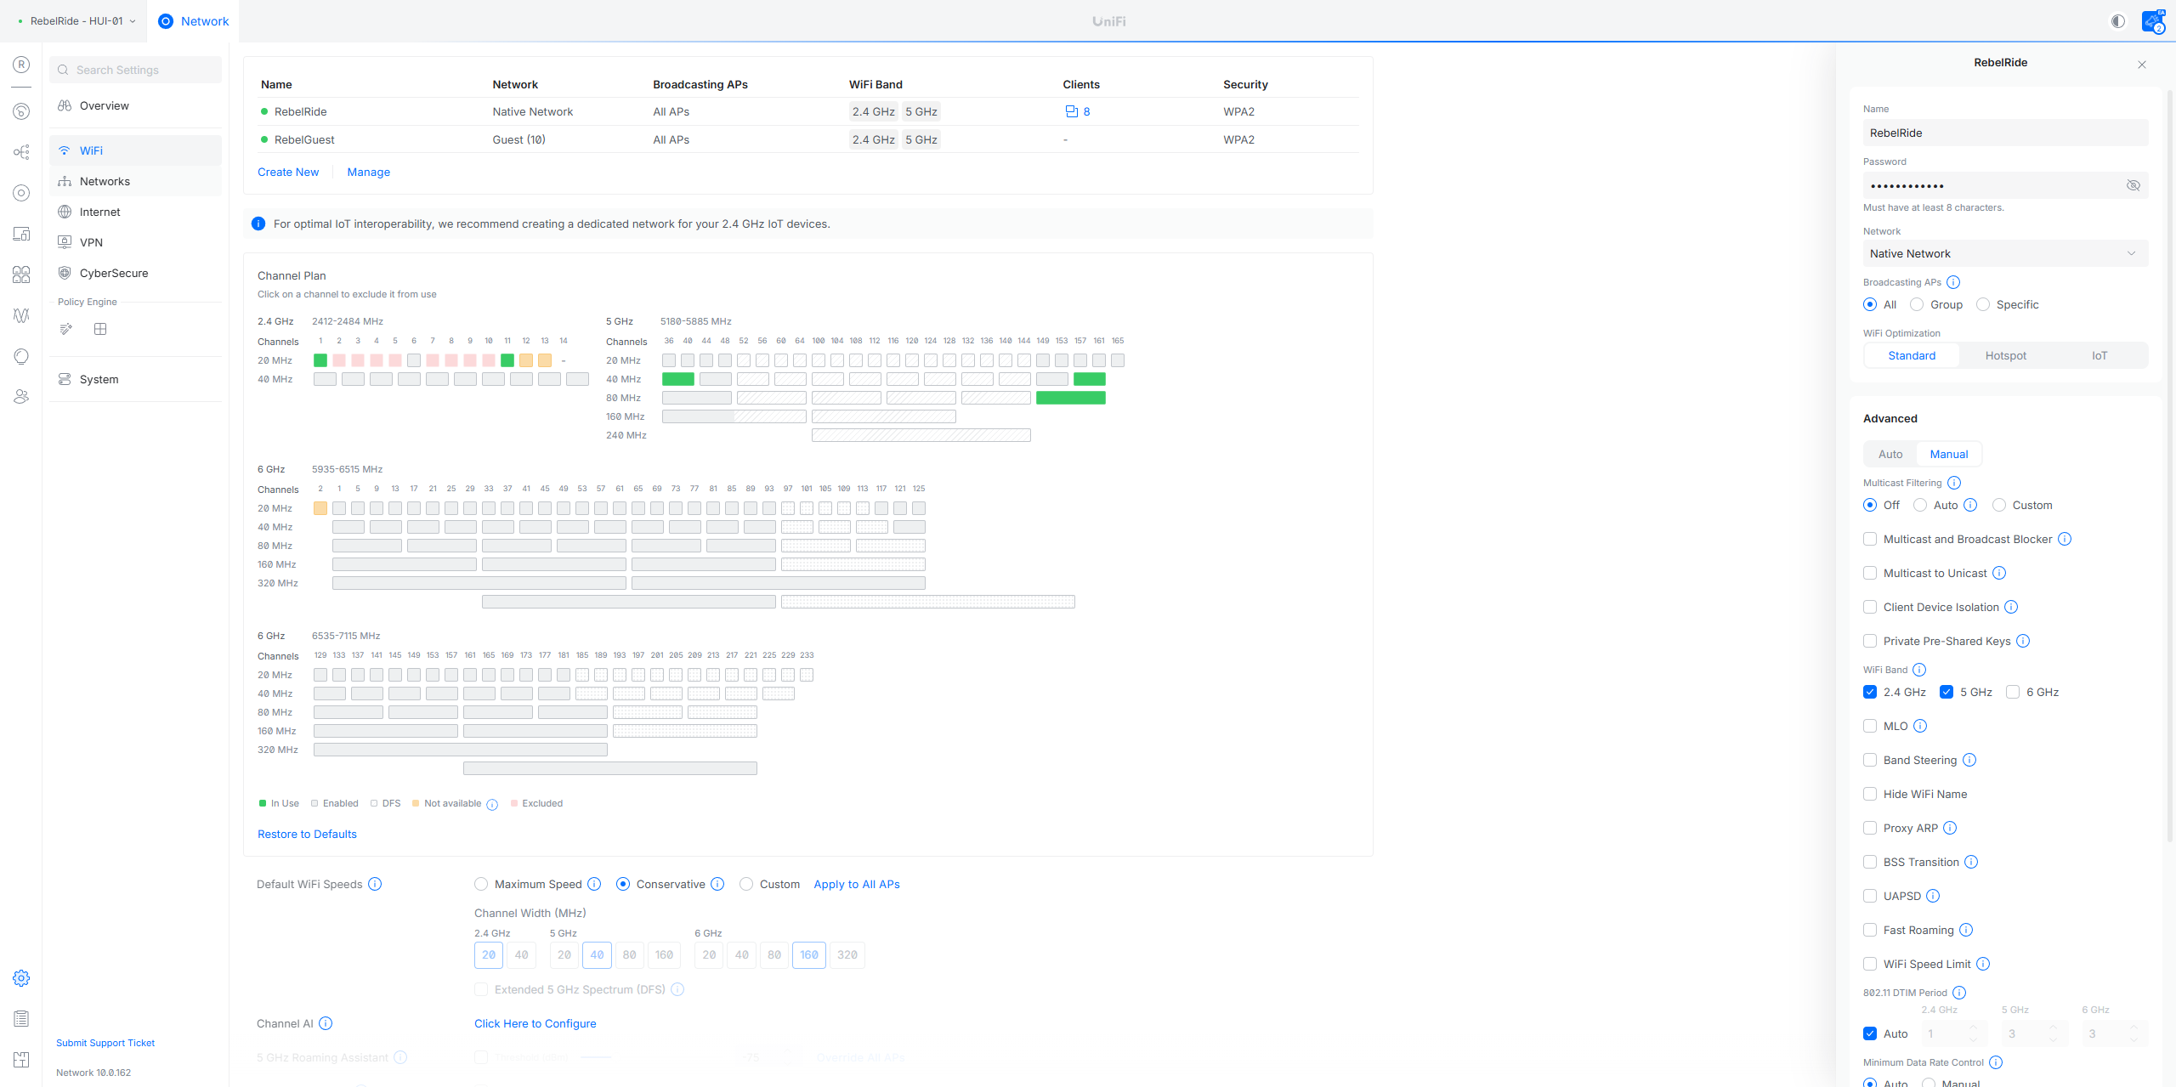Click the Multicast to Unicast info icon
Image resolution: width=2176 pixels, height=1087 pixels.
(x=1999, y=573)
